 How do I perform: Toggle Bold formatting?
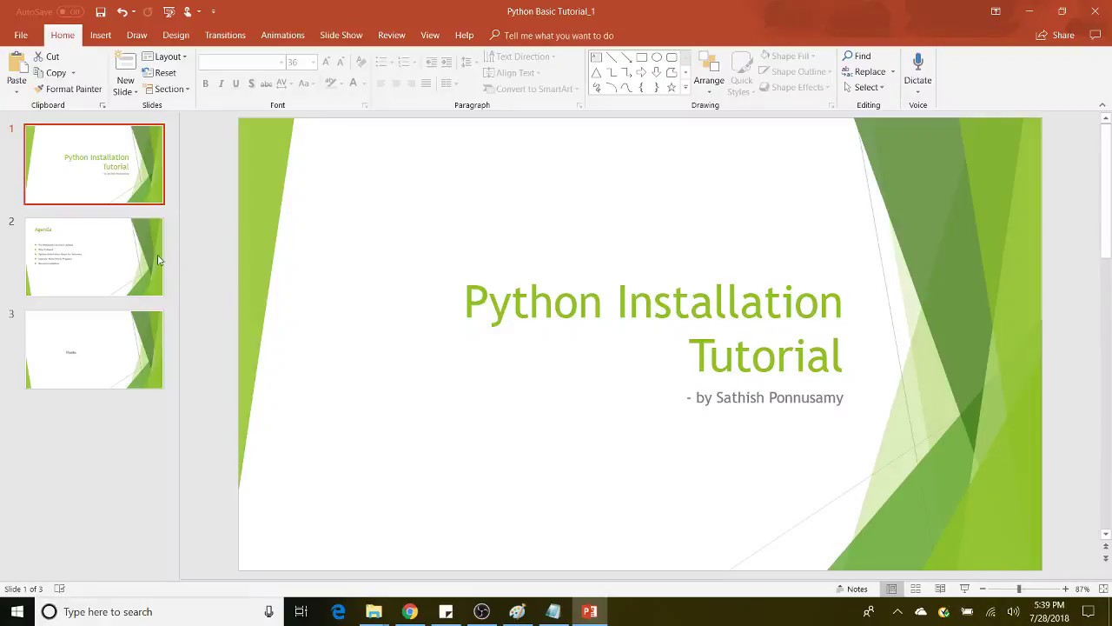(x=206, y=83)
